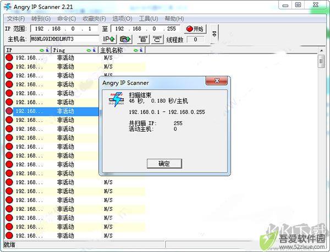
Task: Click the Ping column header label
Action: [59, 50]
